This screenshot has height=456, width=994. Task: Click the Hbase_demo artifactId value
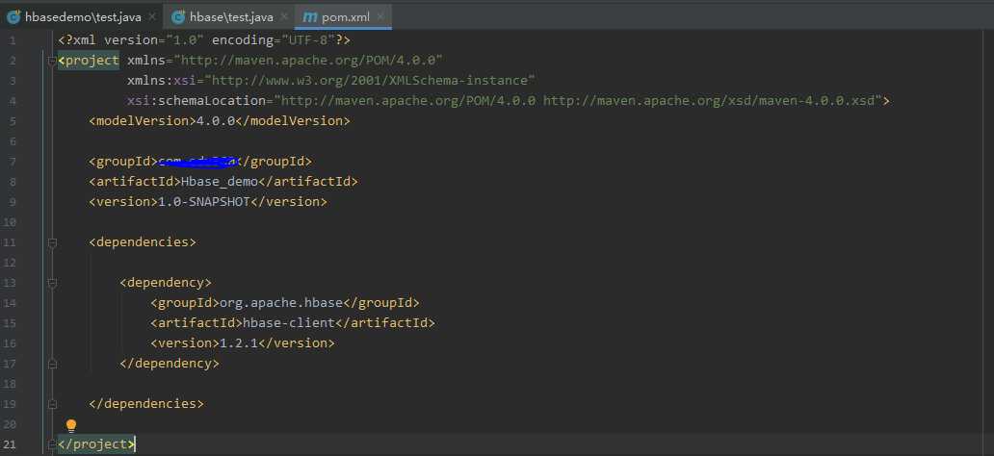click(x=220, y=182)
